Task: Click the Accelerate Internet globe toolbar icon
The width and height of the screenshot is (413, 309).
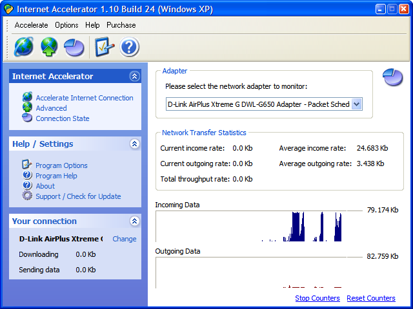Action: click(x=24, y=47)
